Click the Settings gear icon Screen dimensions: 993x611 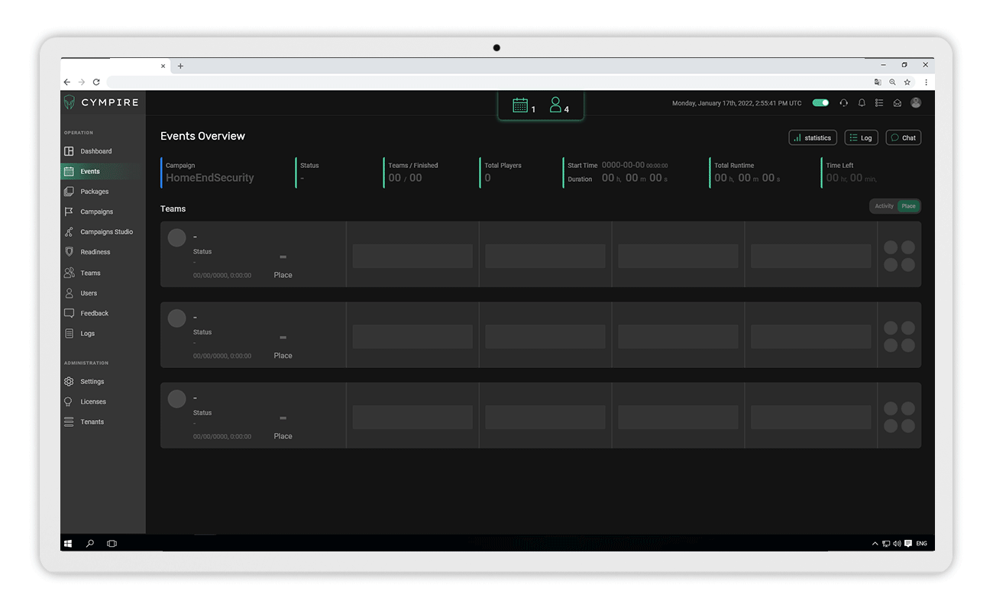(69, 381)
